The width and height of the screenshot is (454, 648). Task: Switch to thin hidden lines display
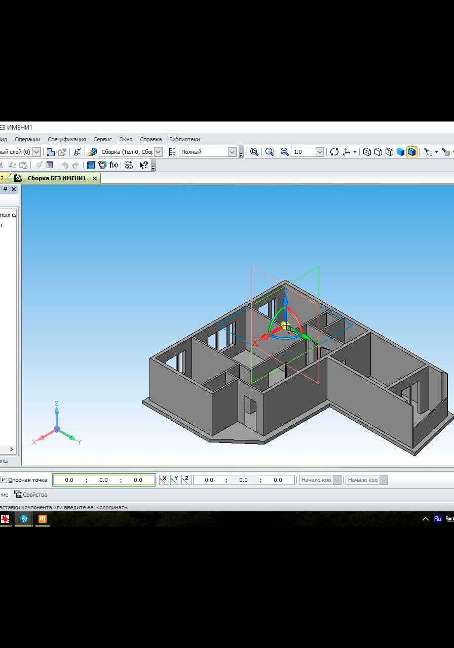pos(389,152)
